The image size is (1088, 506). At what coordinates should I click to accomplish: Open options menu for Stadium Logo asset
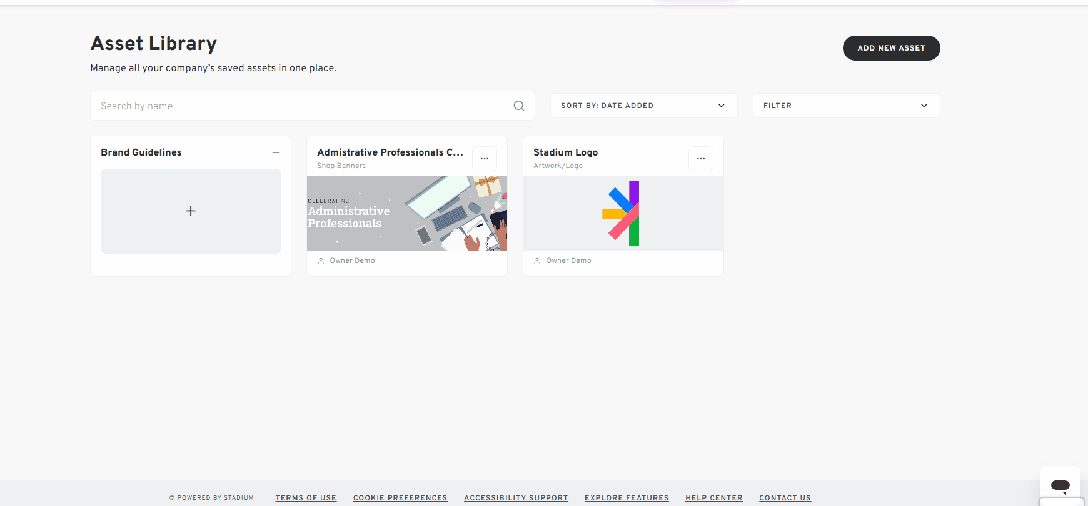(701, 159)
